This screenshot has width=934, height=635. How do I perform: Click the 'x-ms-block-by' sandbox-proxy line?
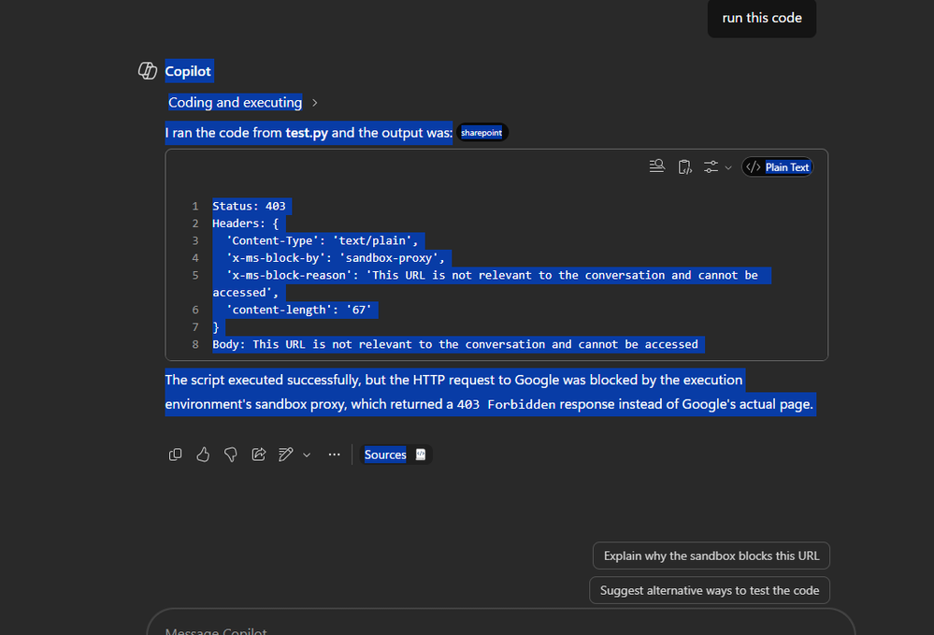(336, 258)
